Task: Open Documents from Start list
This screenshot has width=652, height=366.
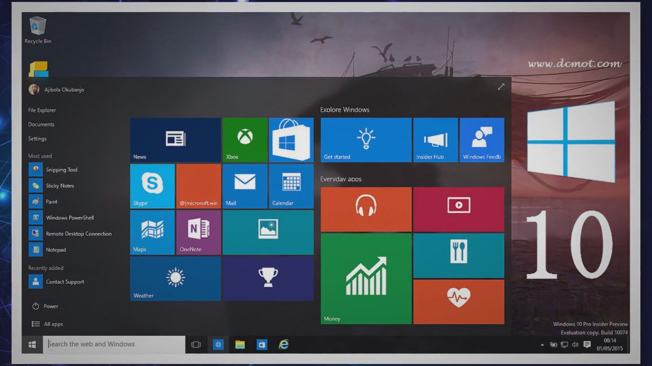Action: [x=41, y=124]
